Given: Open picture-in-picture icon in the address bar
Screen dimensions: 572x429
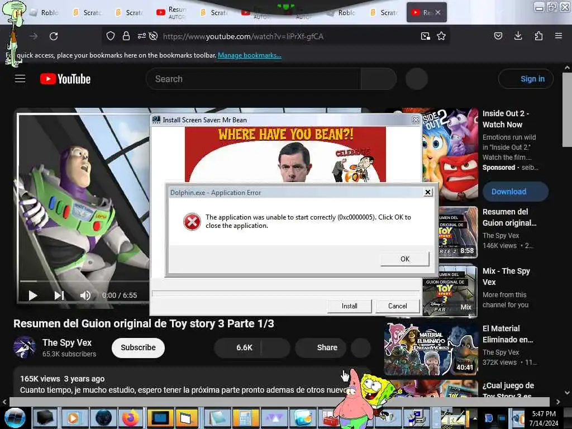Looking at the screenshot, I should 425,36.
